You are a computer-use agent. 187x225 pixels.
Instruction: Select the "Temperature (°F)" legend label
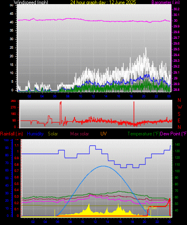click(x=144, y=134)
